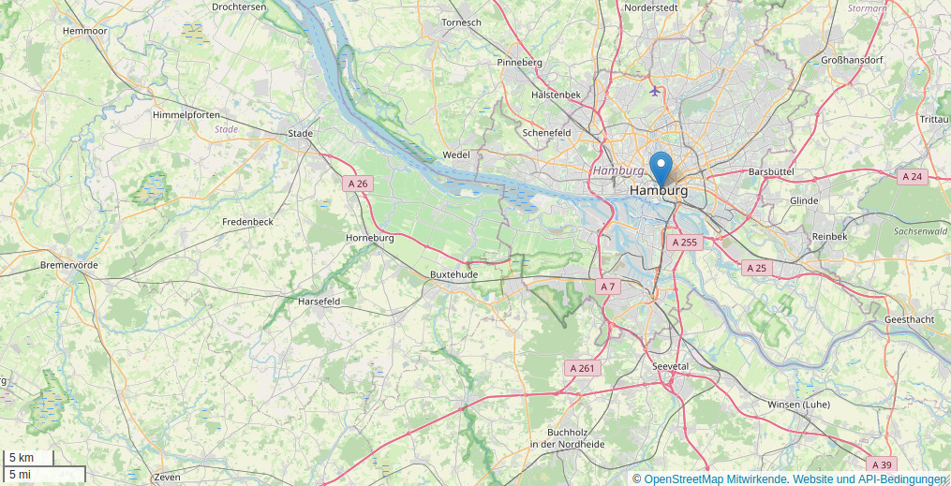Click the A 26 motorway shield
The image size is (951, 486).
pos(357,184)
